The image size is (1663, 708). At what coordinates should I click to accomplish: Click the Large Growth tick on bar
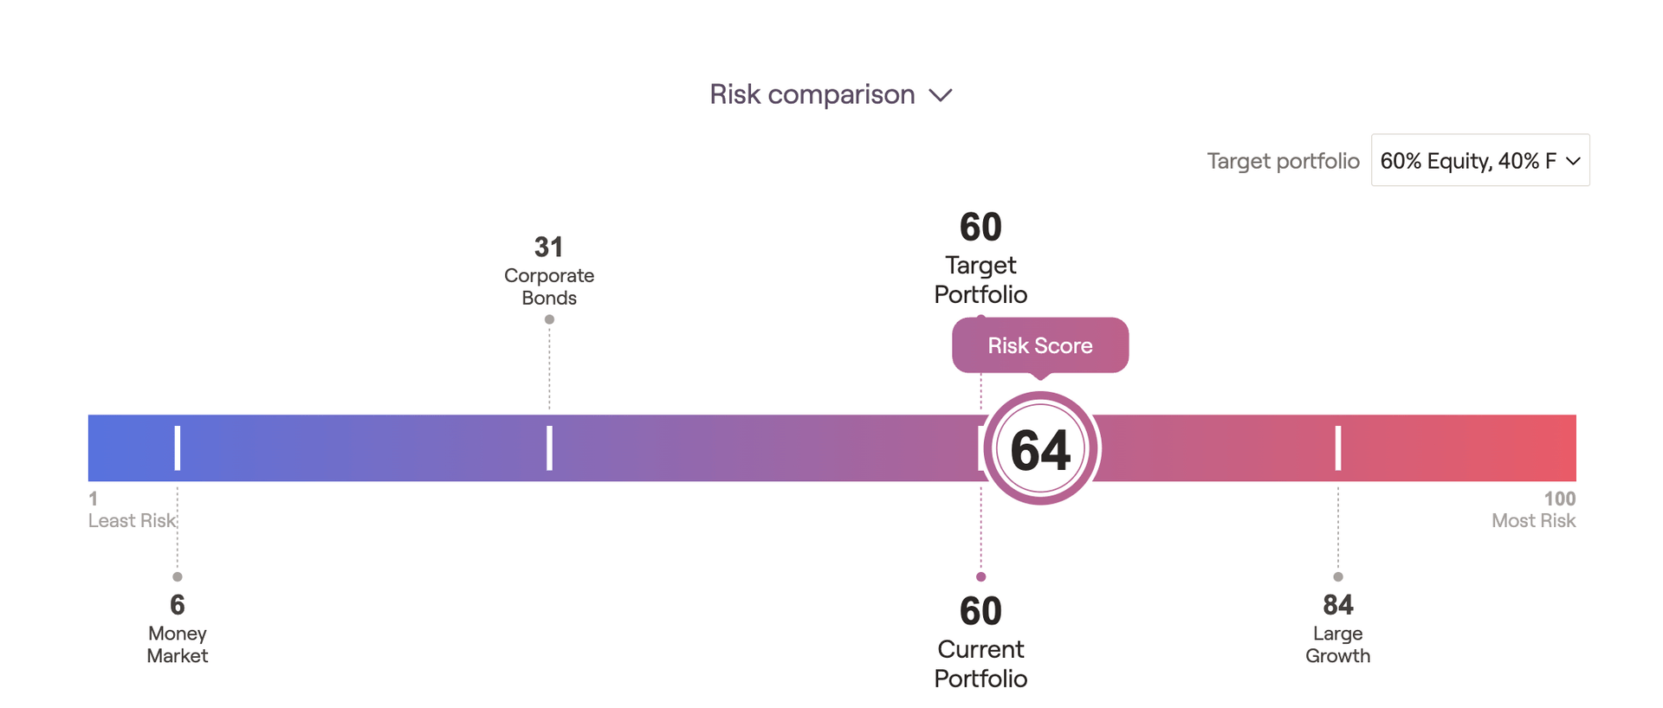1338,447
